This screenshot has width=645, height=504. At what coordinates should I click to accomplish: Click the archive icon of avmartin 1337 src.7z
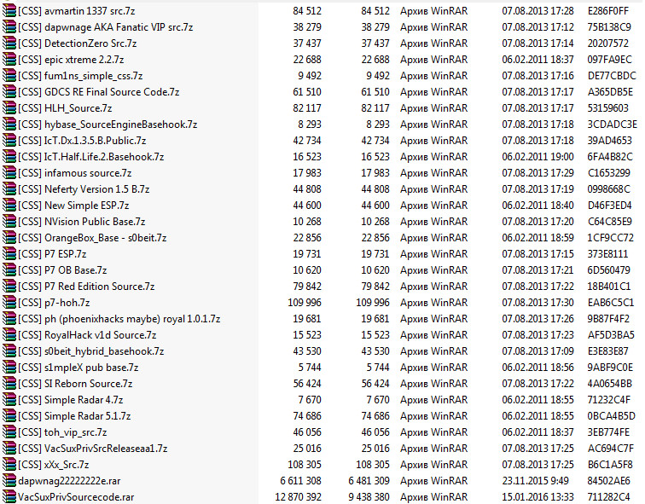[x=9, y=11]
